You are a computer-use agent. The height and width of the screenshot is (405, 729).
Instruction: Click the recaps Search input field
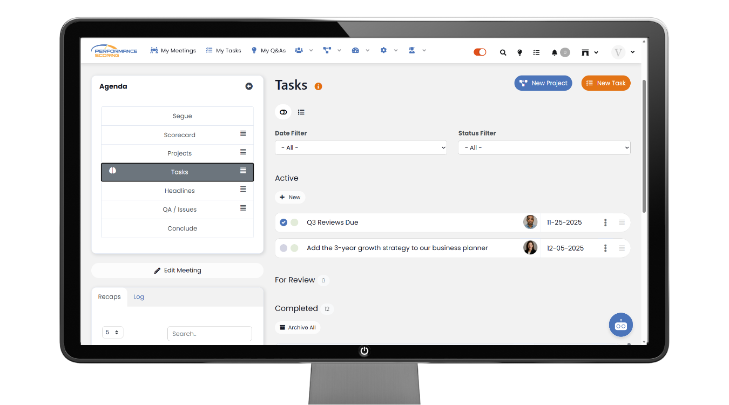[x=210, y=334]
